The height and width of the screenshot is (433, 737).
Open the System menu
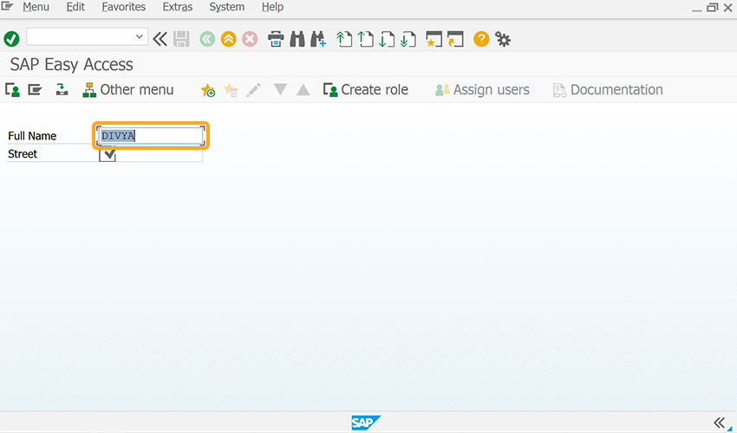pos(227,7)
